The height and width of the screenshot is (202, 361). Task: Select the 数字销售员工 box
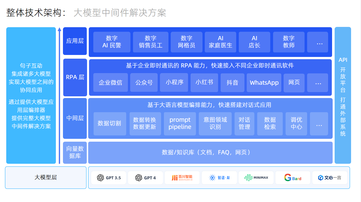[151, 42]
